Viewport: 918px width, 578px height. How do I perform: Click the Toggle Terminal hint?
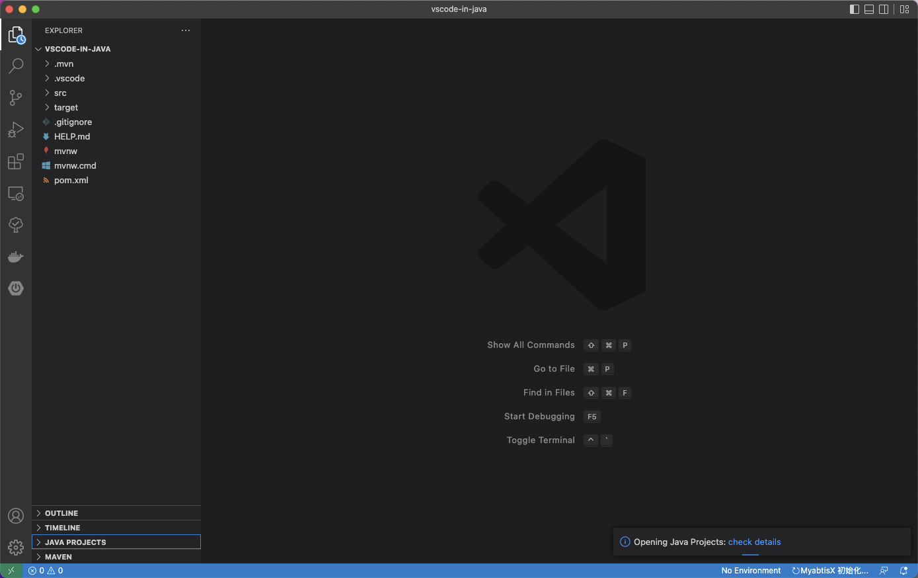coord(541,440)
